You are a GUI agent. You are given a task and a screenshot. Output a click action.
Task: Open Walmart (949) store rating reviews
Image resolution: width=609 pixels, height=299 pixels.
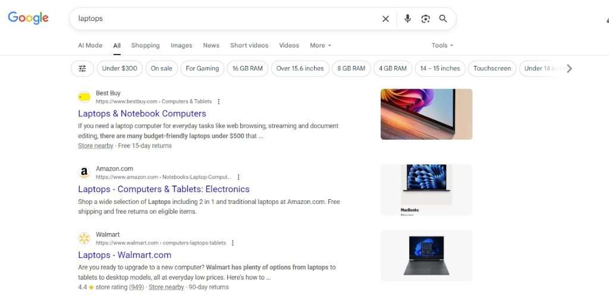(136, 287)
